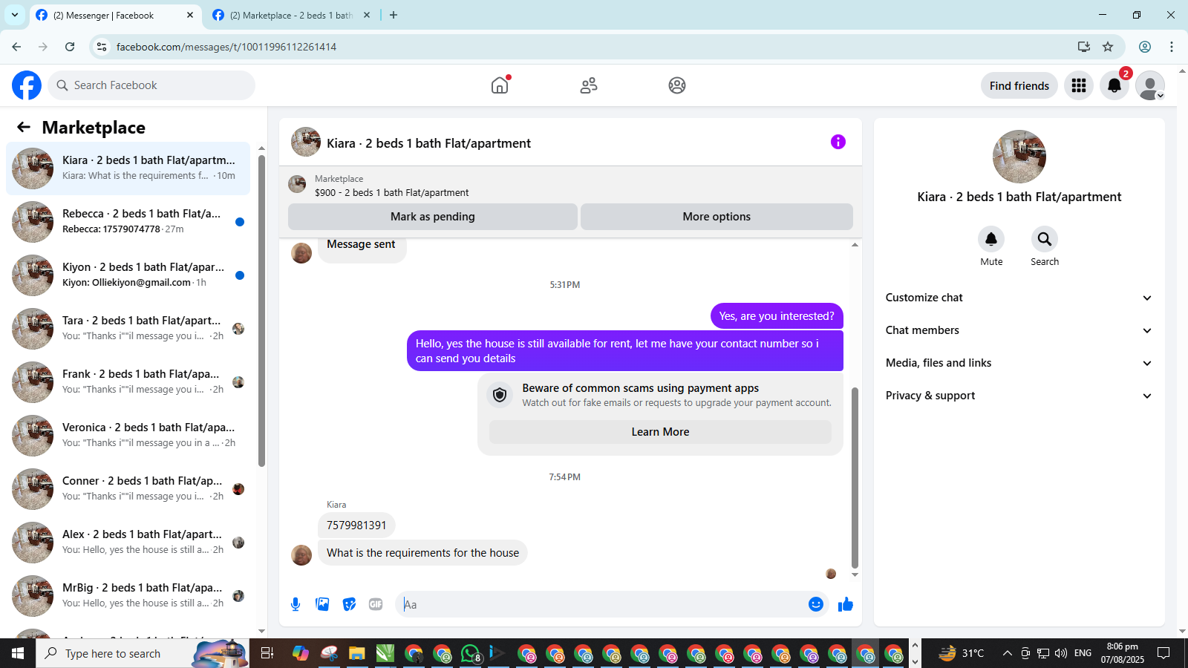Click the Facebook logo icon
Screen dimensions: 1188x668
pyautogui.click(x=27, y=85)
